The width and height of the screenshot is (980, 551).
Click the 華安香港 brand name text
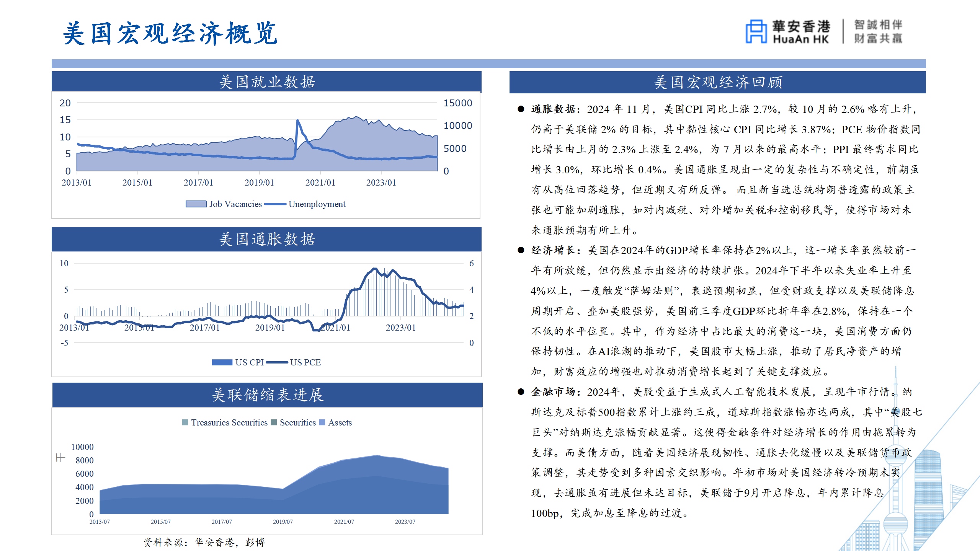click(801, 26)
